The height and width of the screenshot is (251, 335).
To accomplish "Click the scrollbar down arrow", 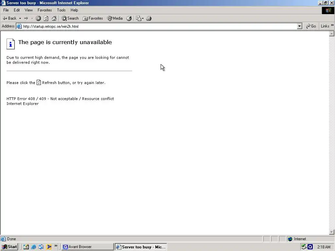I will (332, 232).
